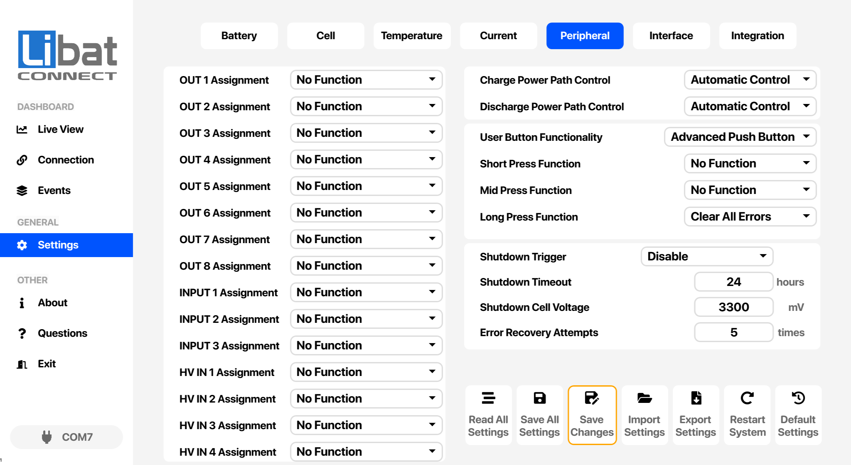Switch to the Interface tab
851x465 pixels.
tap(671, 36)
